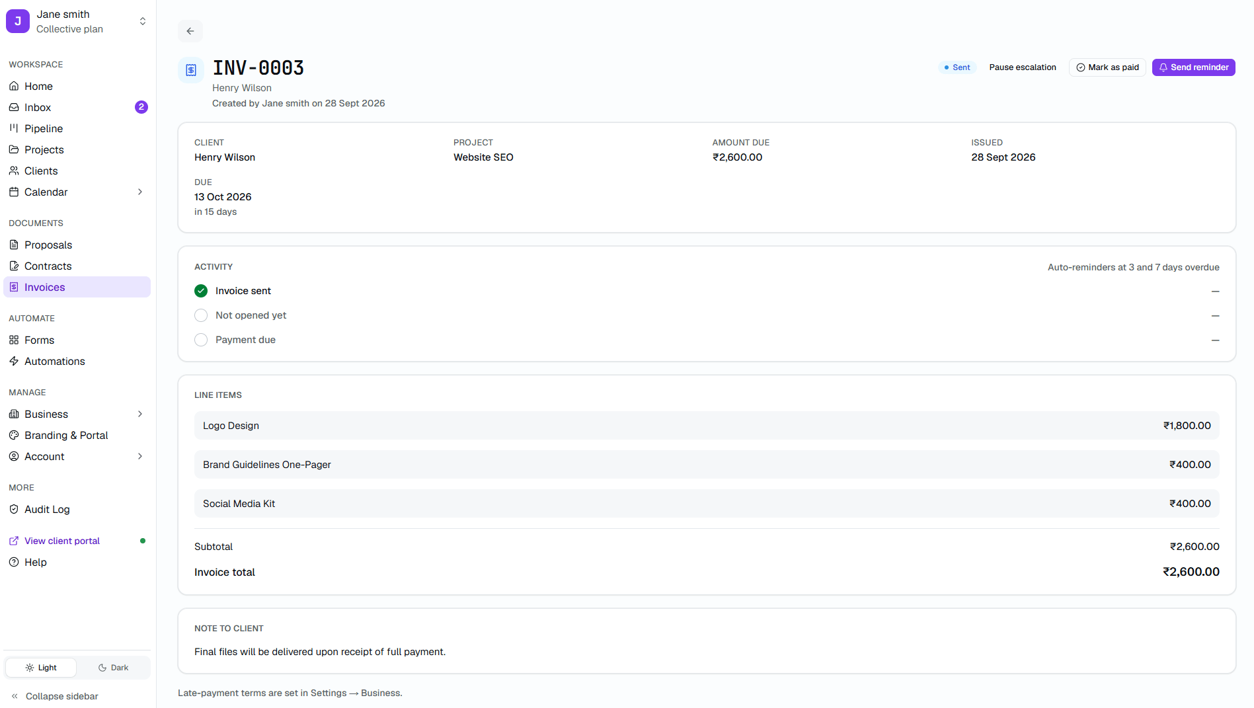This screenshot has height=708, width=1254.
Task: Click the Collapse sidebar double-chevron icon
Action: coord(15,696)
